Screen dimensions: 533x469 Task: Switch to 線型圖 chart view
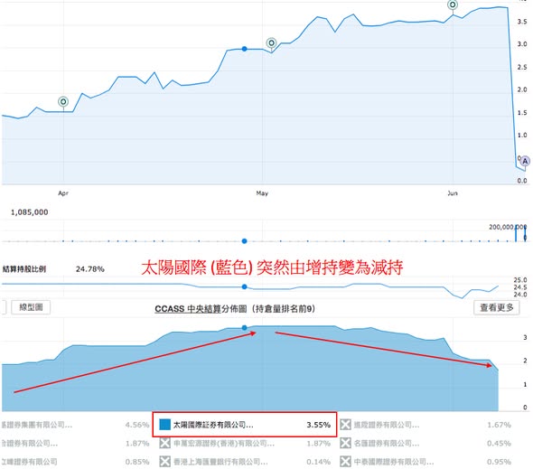(x=31, y=307)
